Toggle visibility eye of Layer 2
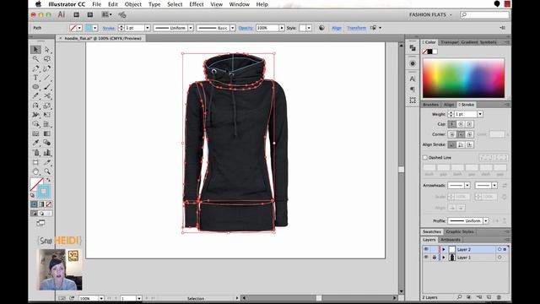The image size is (540, 304). 426,249
